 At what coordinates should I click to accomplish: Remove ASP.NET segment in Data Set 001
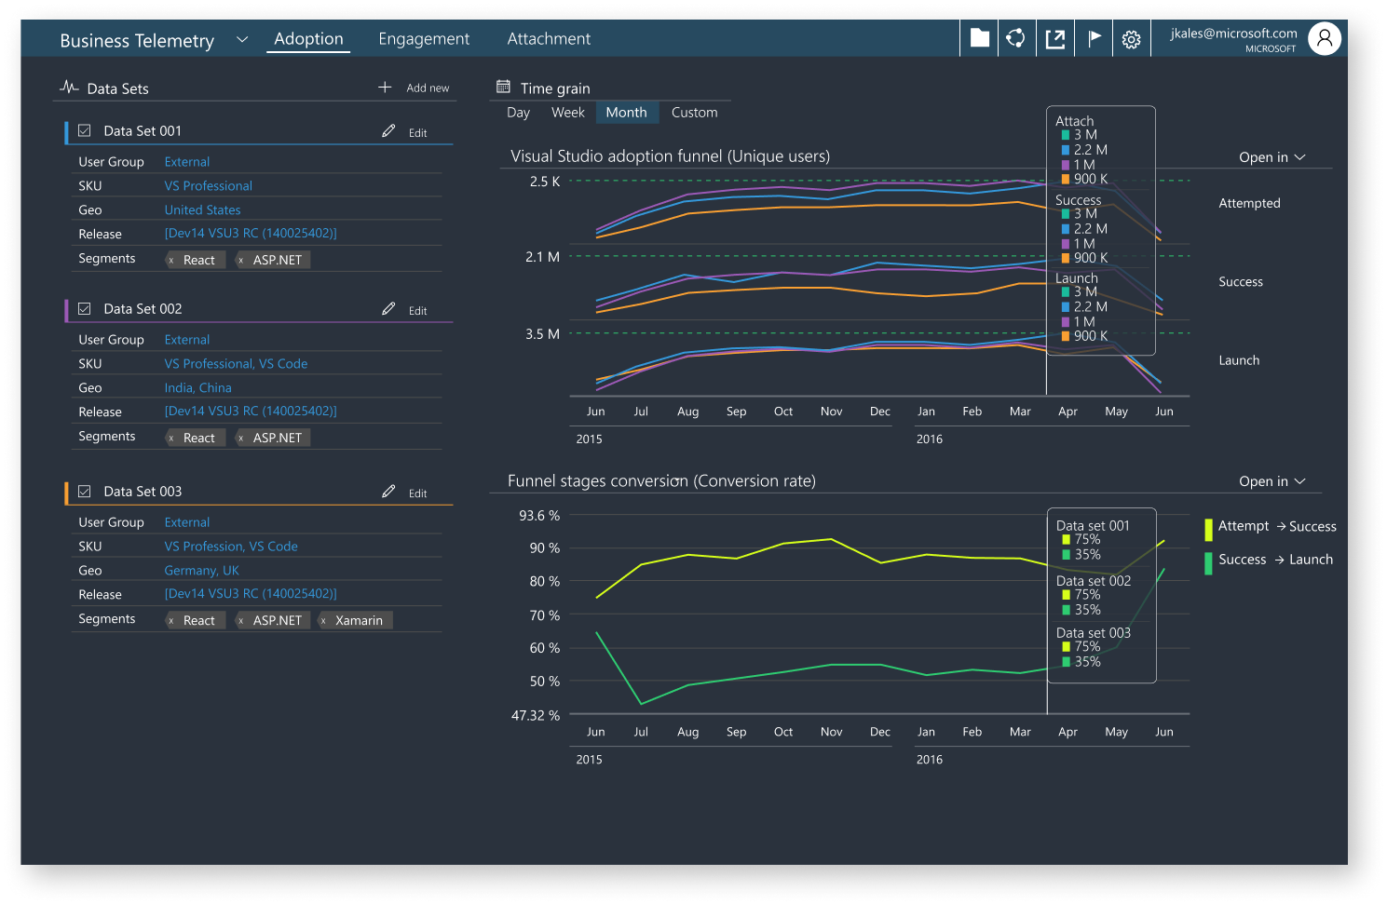pyautogui.click(x=241, y=261)
